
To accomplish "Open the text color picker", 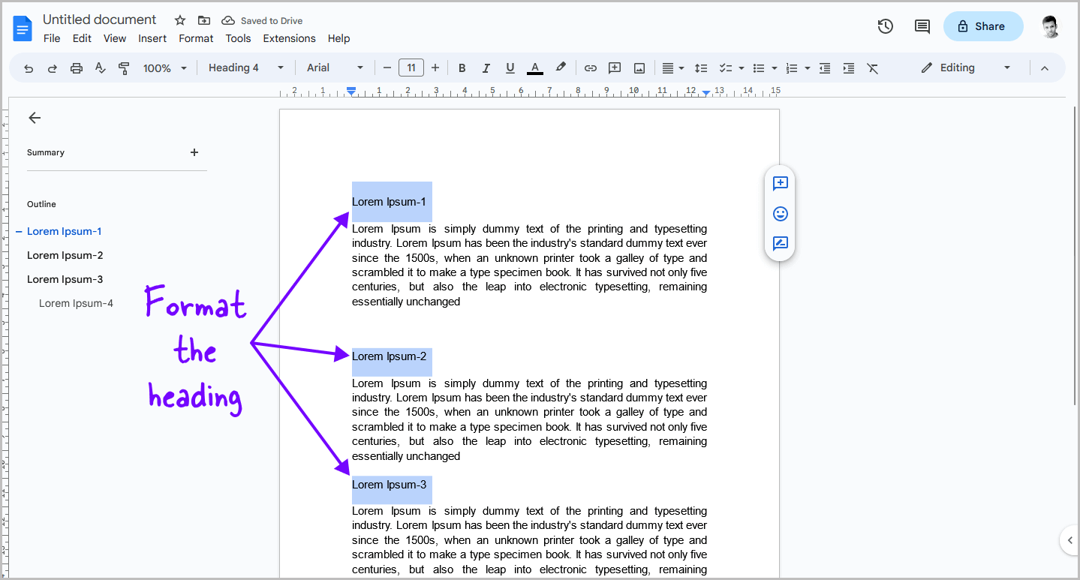I will point(535,68).
